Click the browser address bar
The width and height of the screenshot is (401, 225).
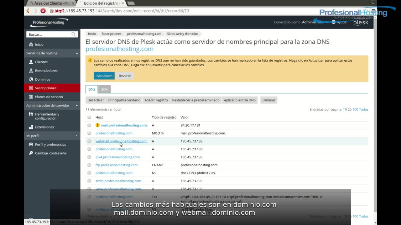pos(188,11)
